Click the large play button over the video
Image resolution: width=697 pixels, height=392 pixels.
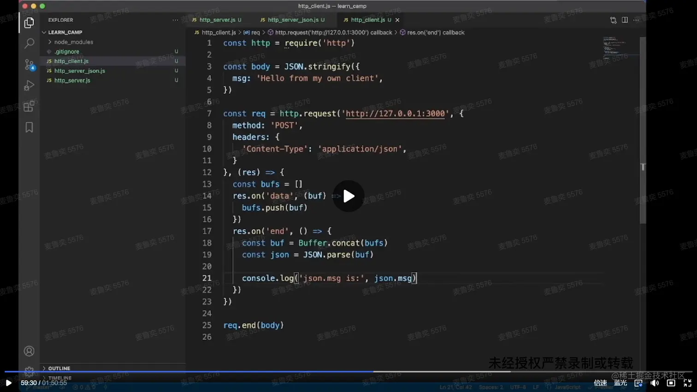(x=348, y=196)
